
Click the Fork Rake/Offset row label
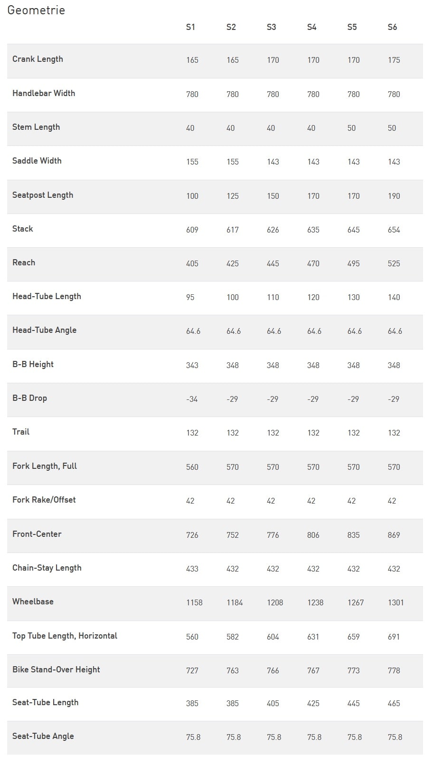(44, 500)
